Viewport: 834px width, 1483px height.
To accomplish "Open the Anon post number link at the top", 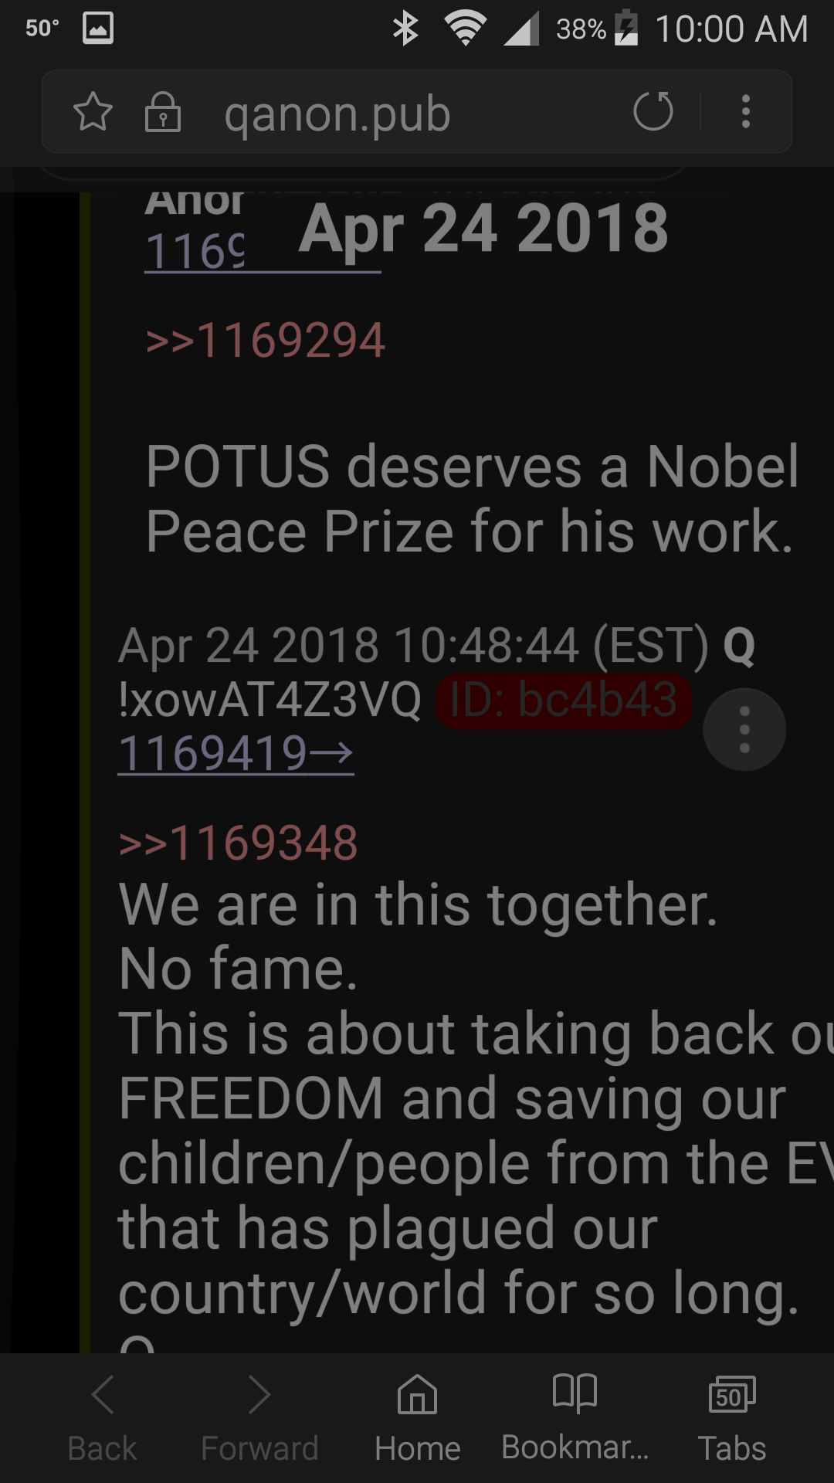I will (x=195, y=251).
